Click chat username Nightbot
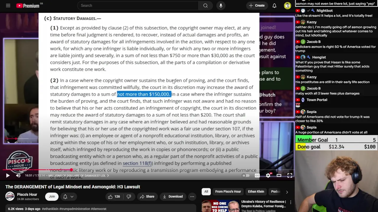378x212 pixels. click(x=325, y=11)
